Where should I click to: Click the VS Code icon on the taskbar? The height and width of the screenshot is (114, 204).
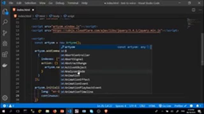pyautogui.click(x=69, y=111)
